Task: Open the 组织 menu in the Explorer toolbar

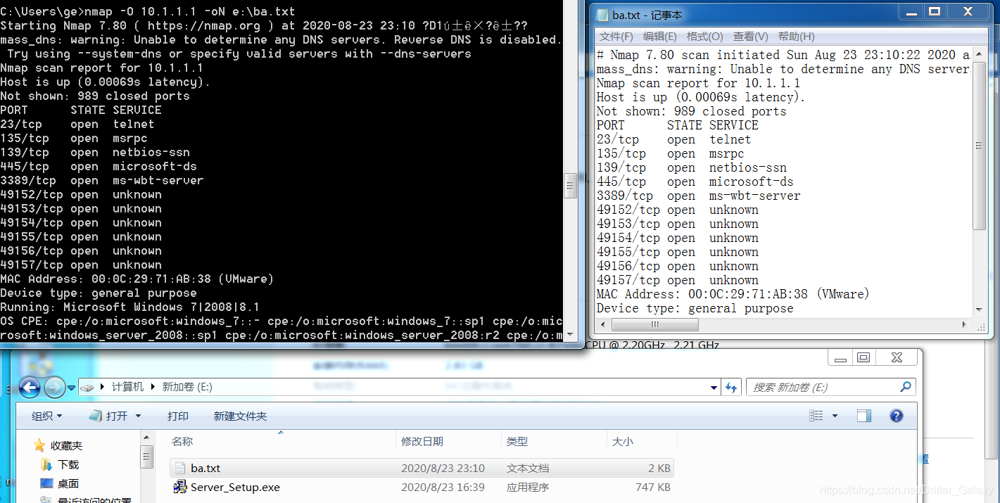Action: (x=46, y=416)
